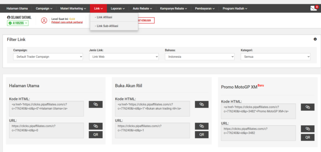
Task: Expand the Auto Rebate menu
Action: tap(142, 9)
